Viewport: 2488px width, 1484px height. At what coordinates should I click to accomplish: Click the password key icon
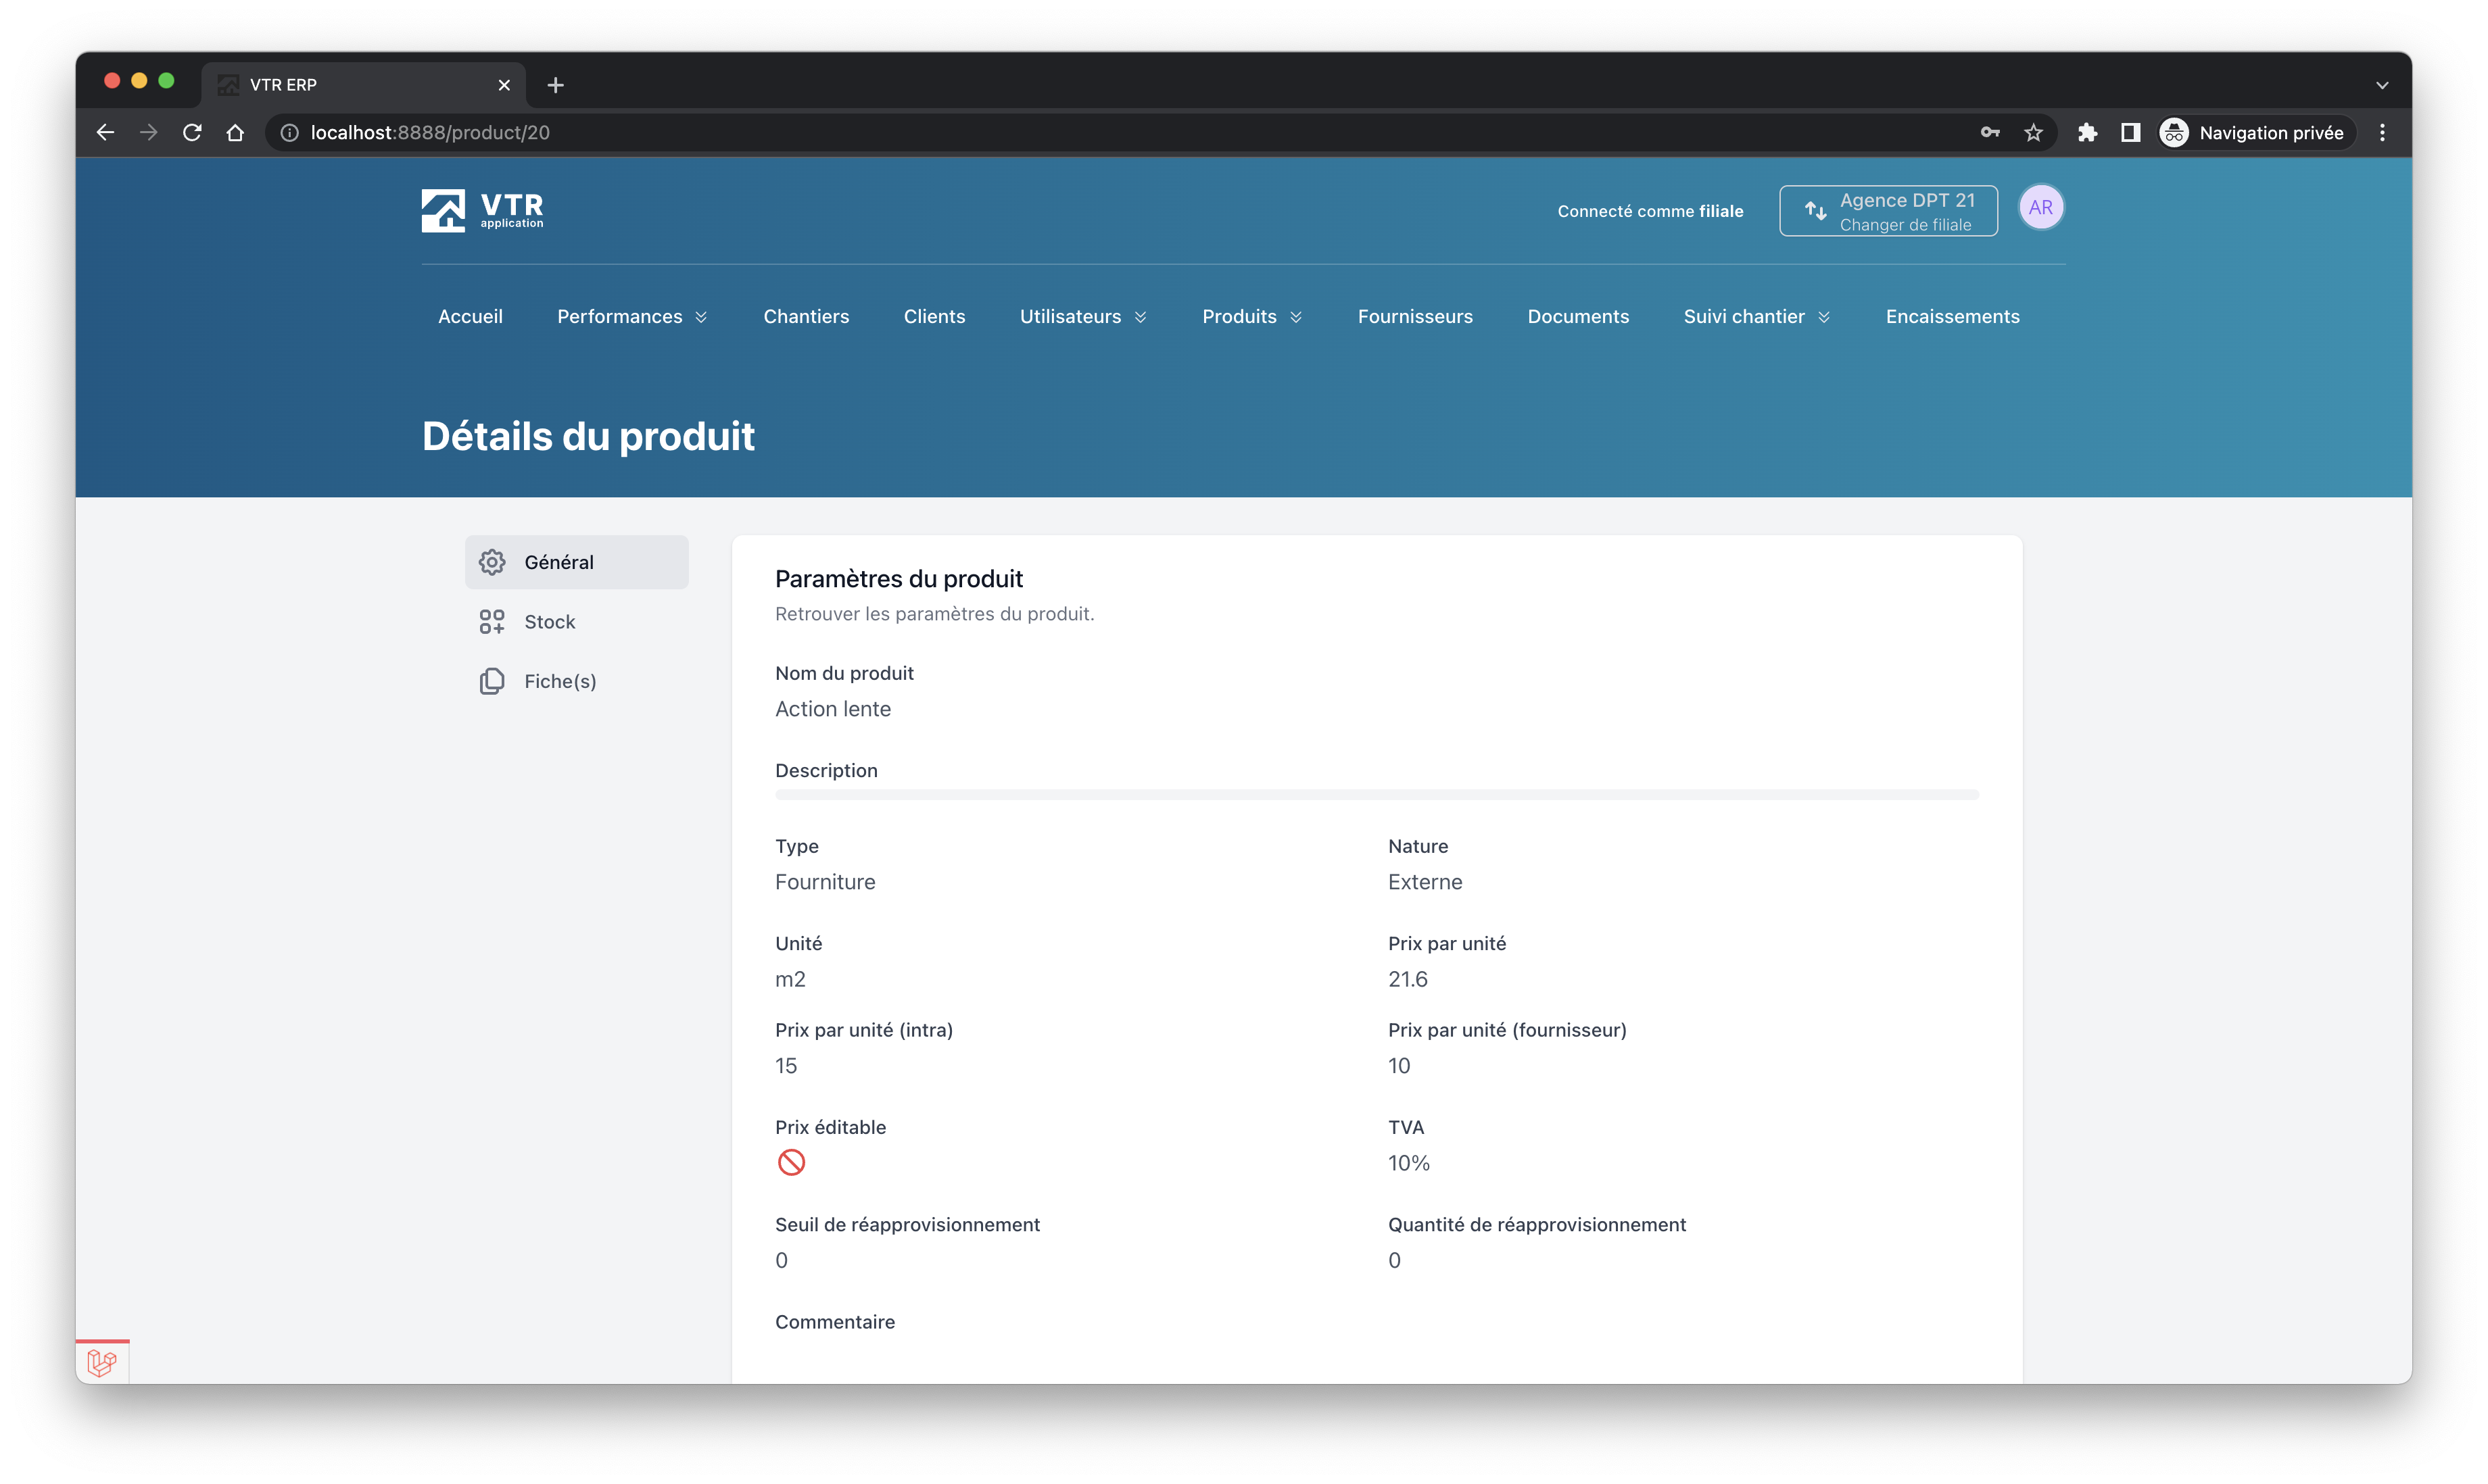pos(1990,133)
